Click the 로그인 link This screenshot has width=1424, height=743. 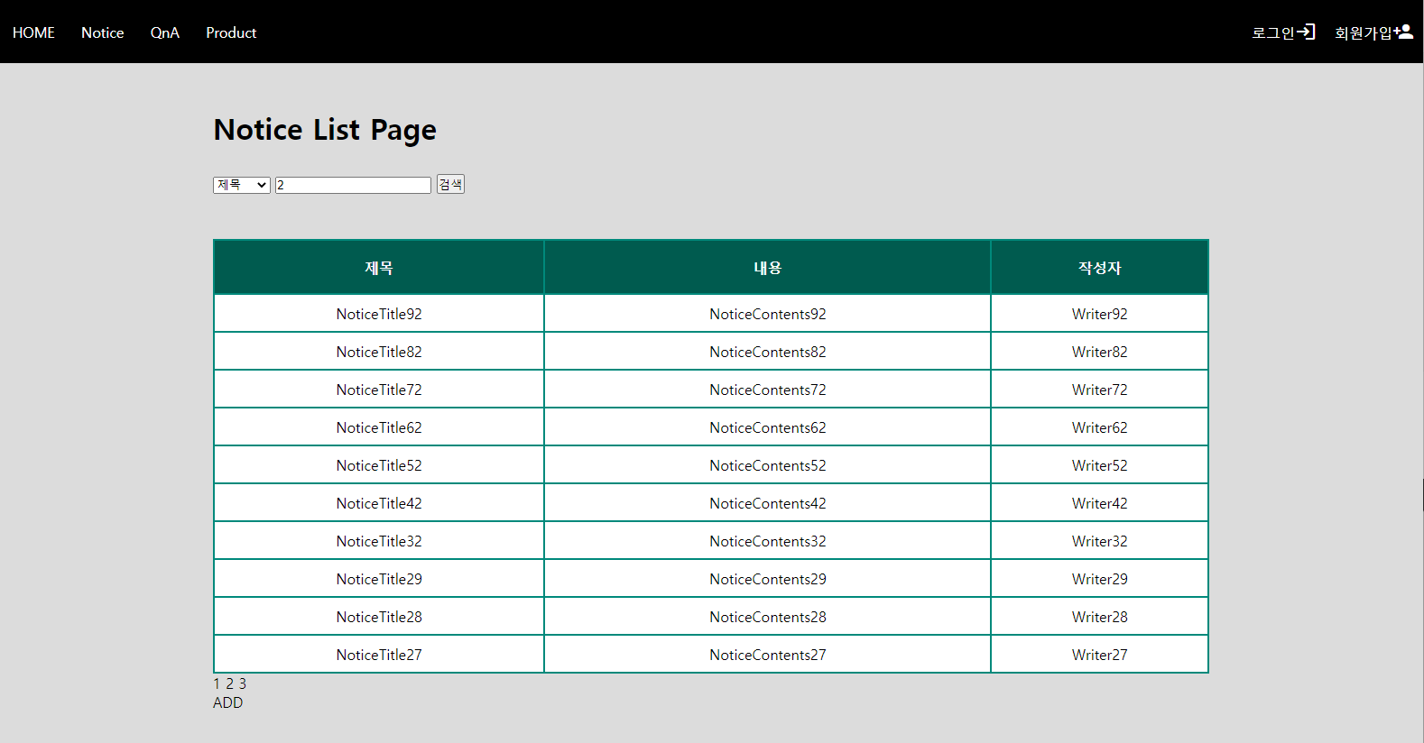tap(1273, 32)
